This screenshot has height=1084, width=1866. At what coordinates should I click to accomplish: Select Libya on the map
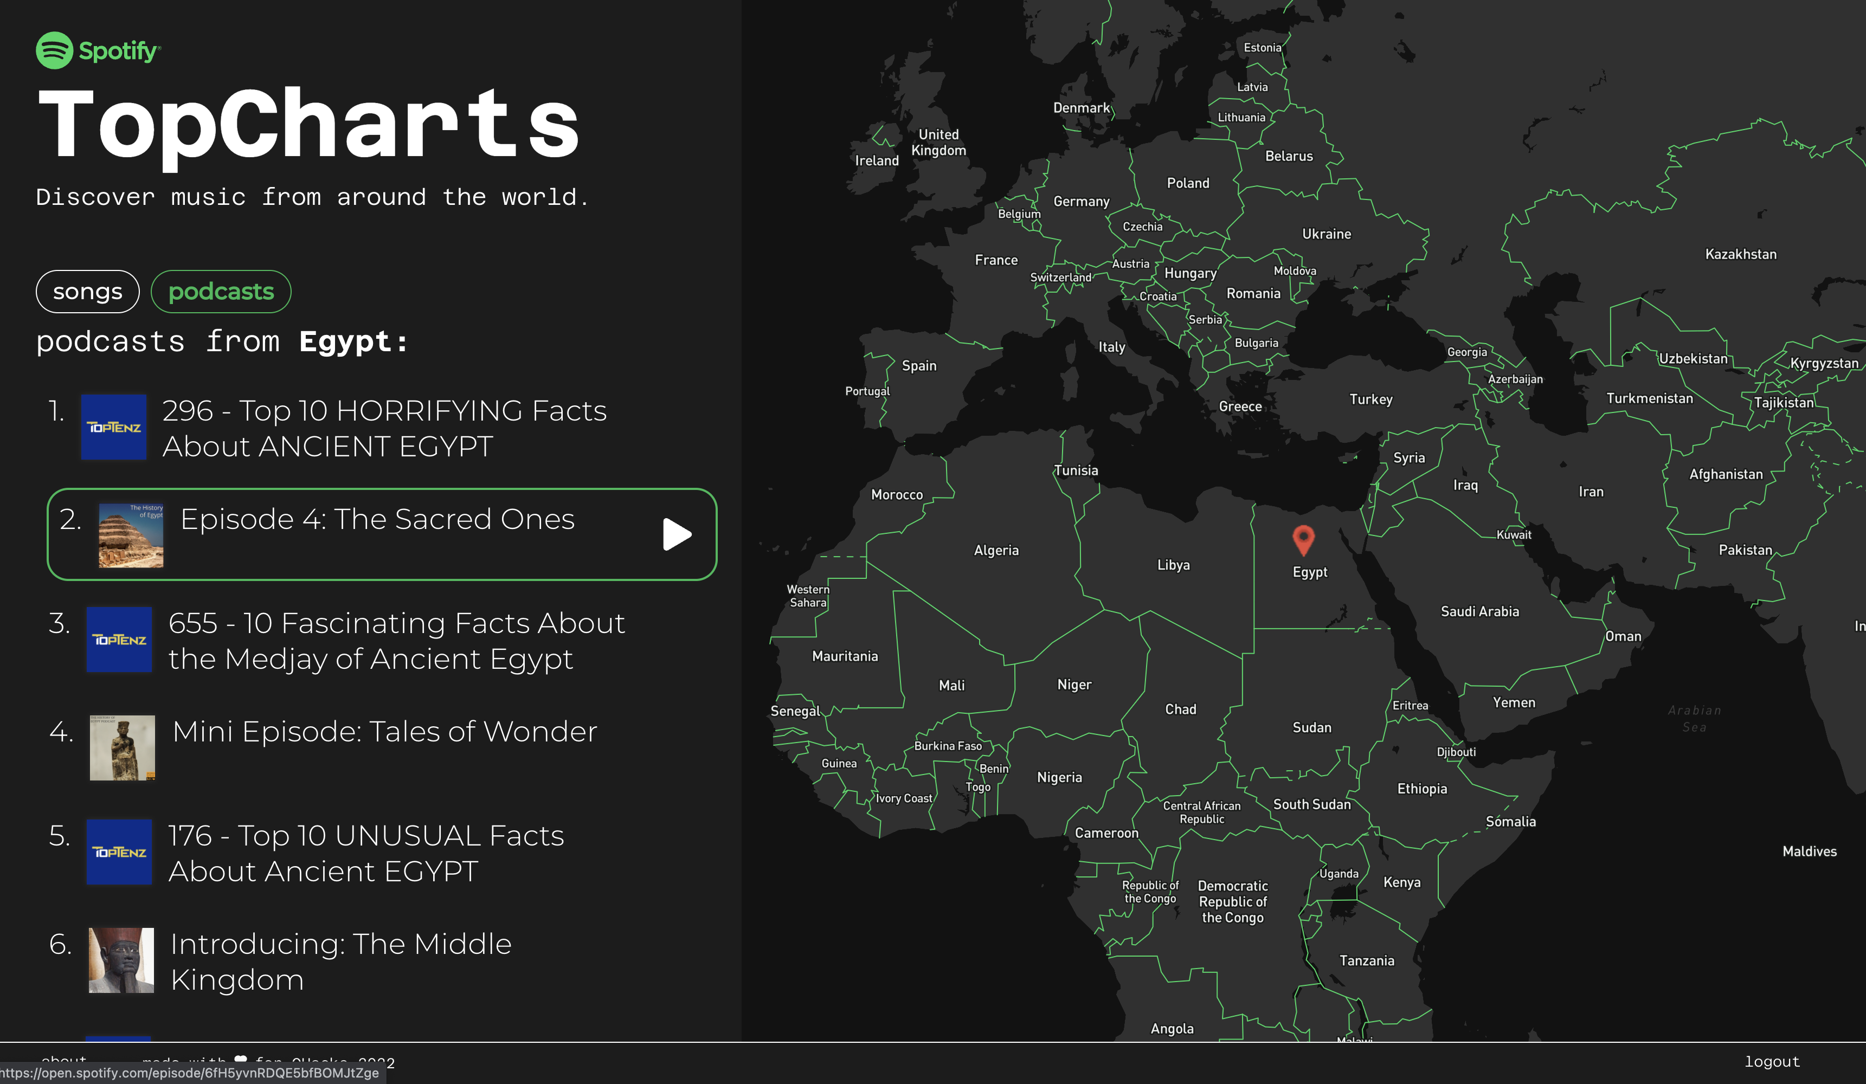click(x=1173, y=565)
